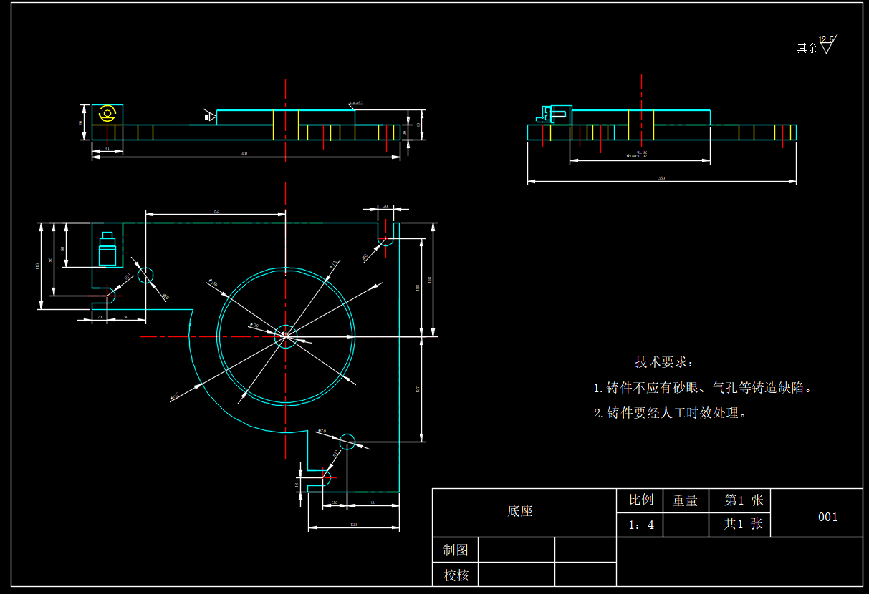The width and height of the screenshot is (869, 594).
Task: Click the empty cell beside 制图
Action: (516, 550)
